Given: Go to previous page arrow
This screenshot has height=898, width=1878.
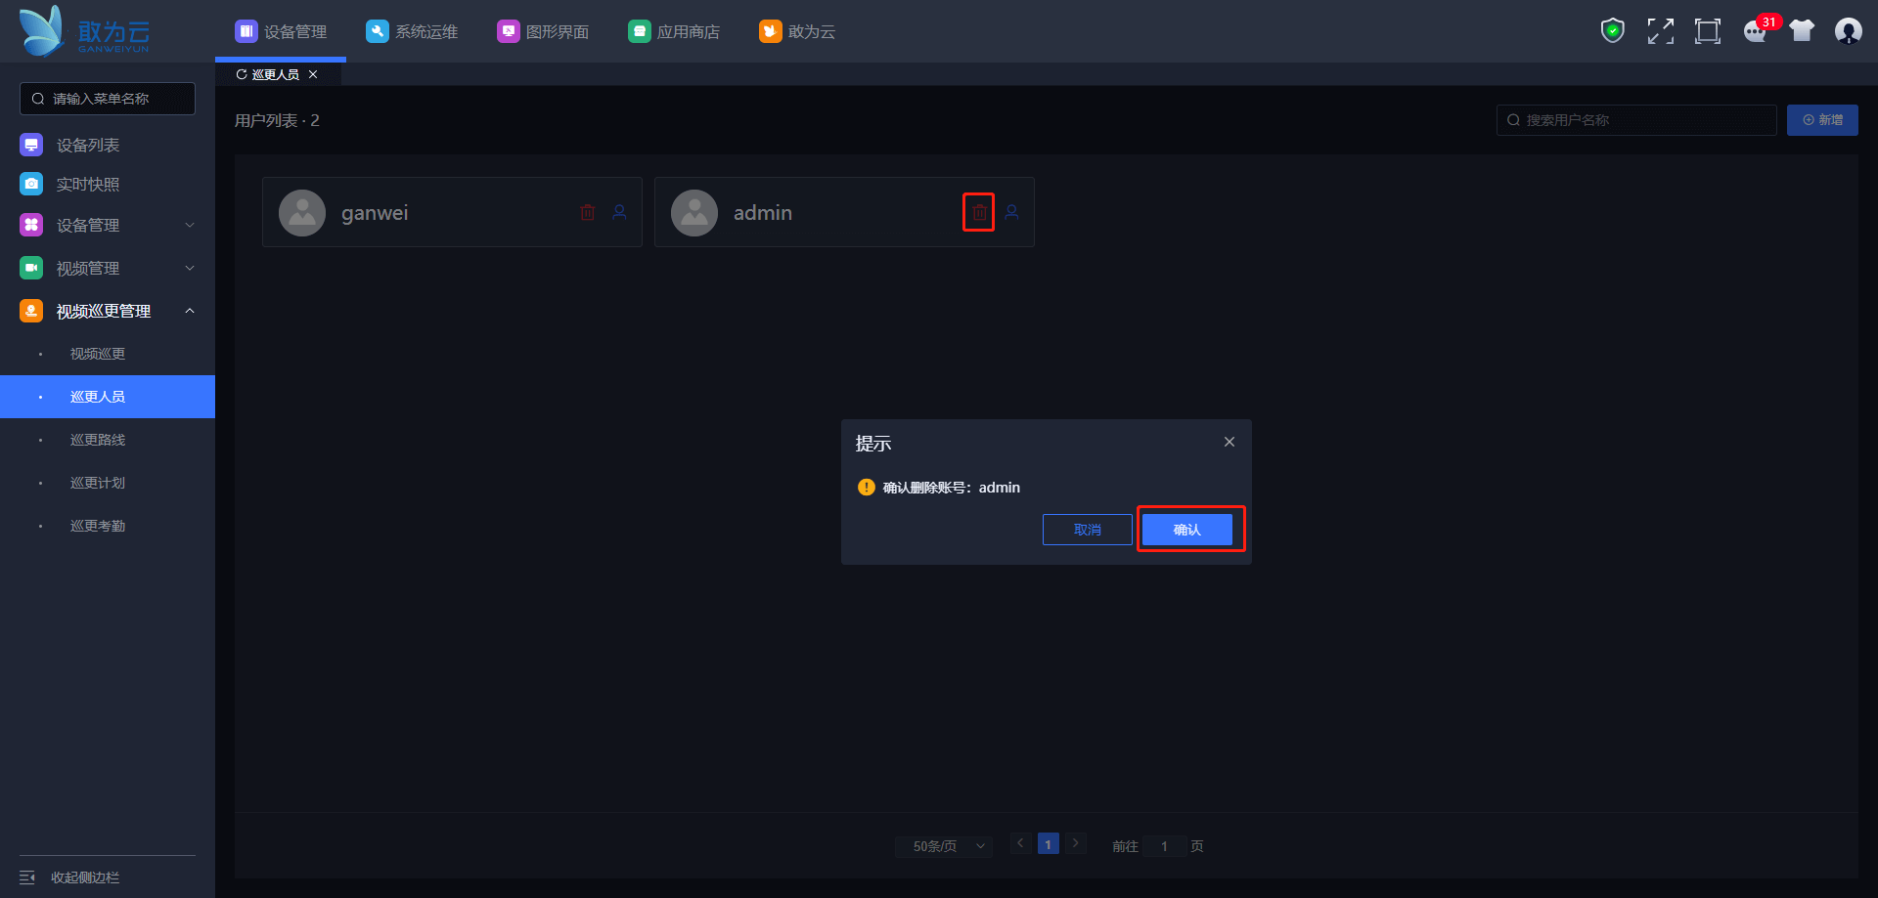Looking at the screenshot, I should (1020, 843).
